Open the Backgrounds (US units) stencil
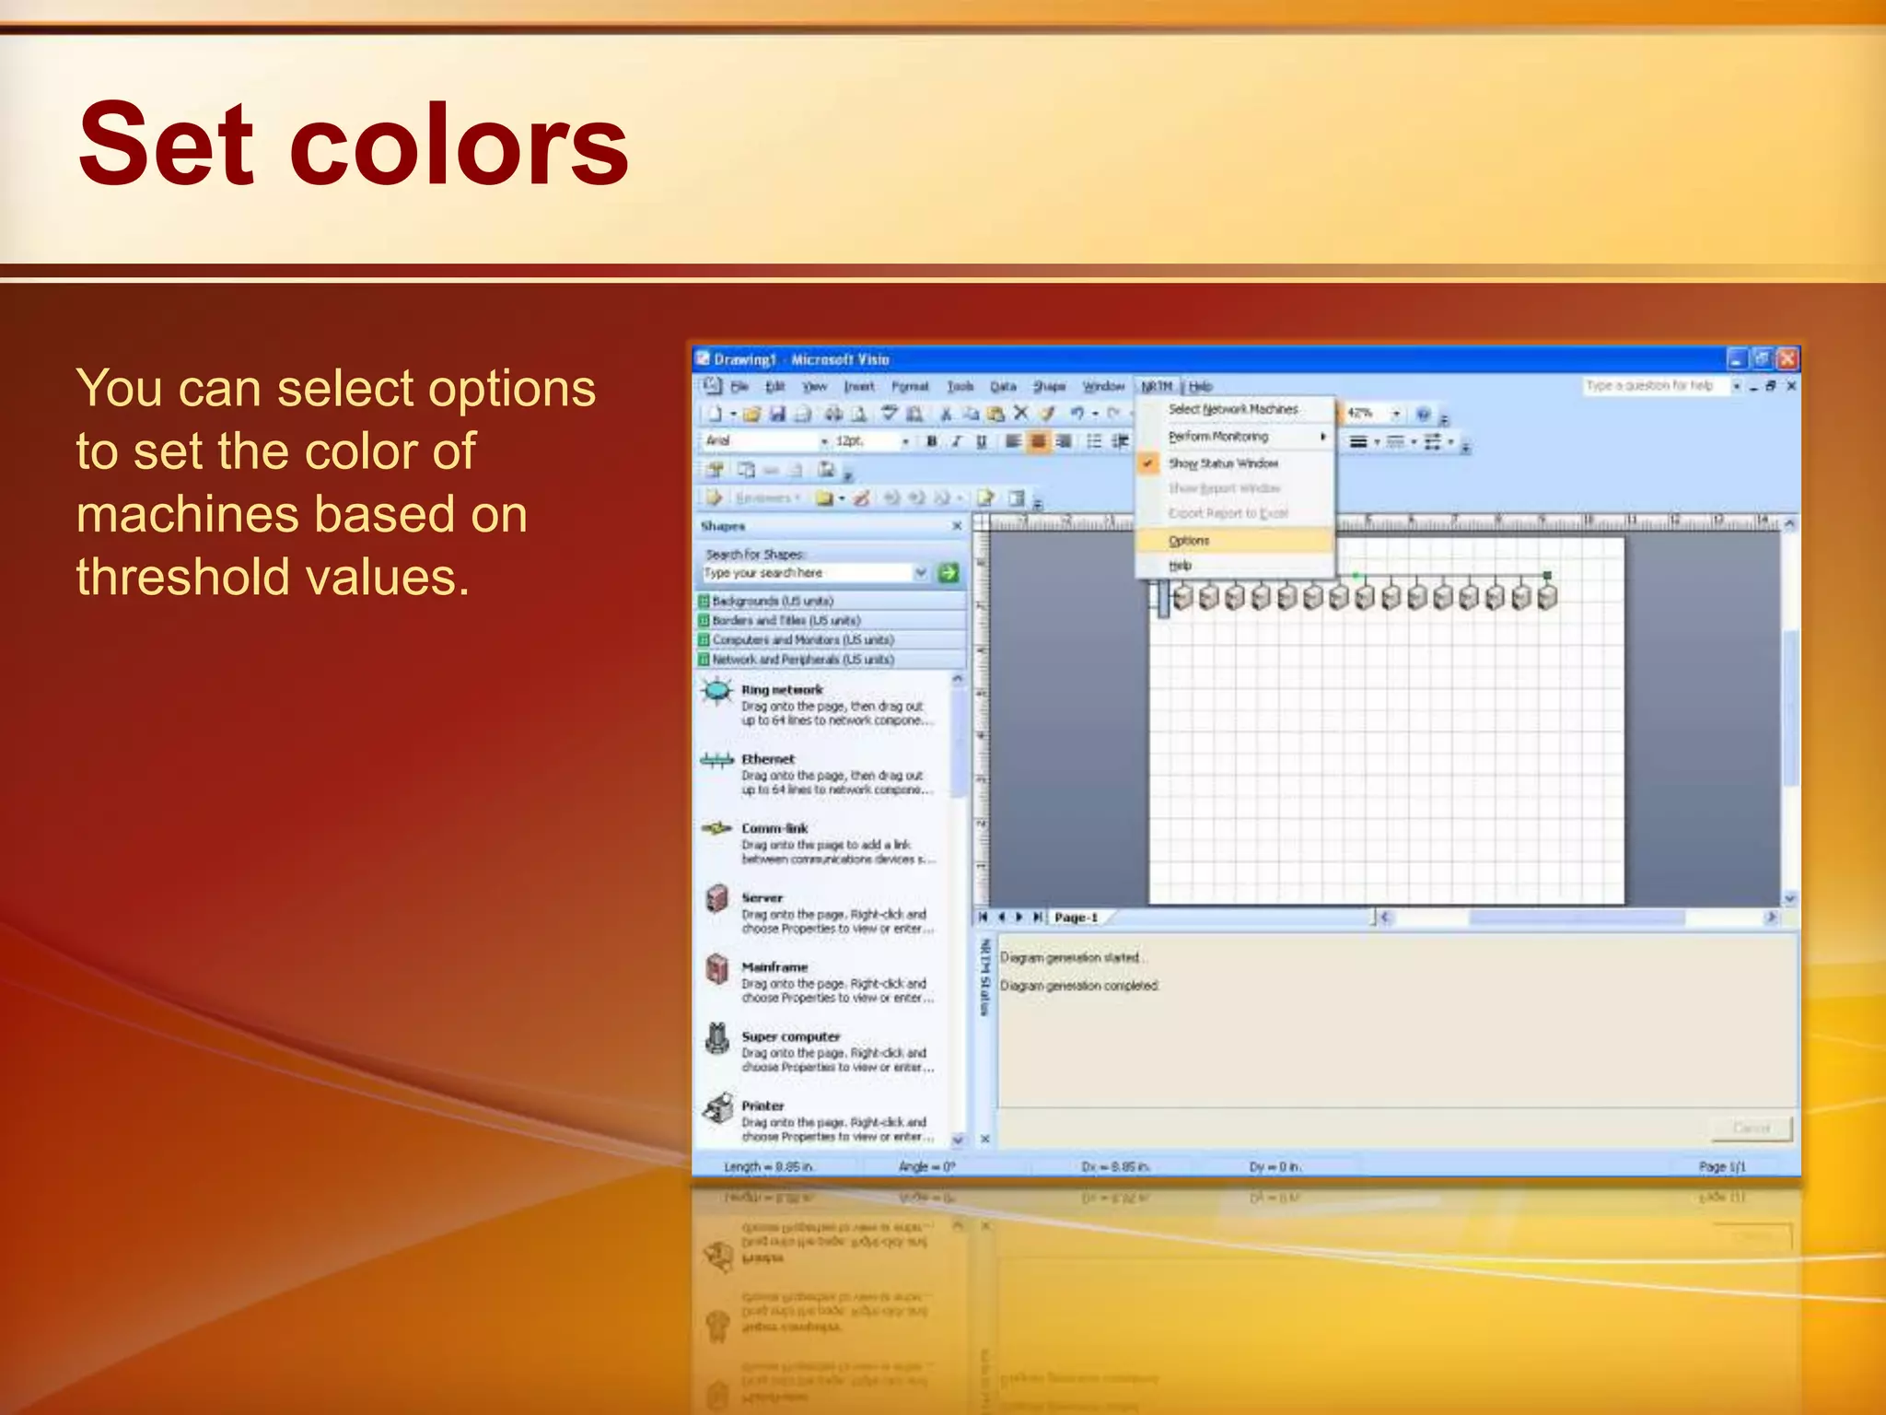 (832, 601)
